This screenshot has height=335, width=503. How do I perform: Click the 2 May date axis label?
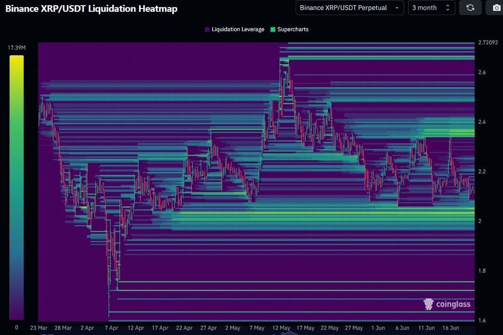click(x=232, y=328)
